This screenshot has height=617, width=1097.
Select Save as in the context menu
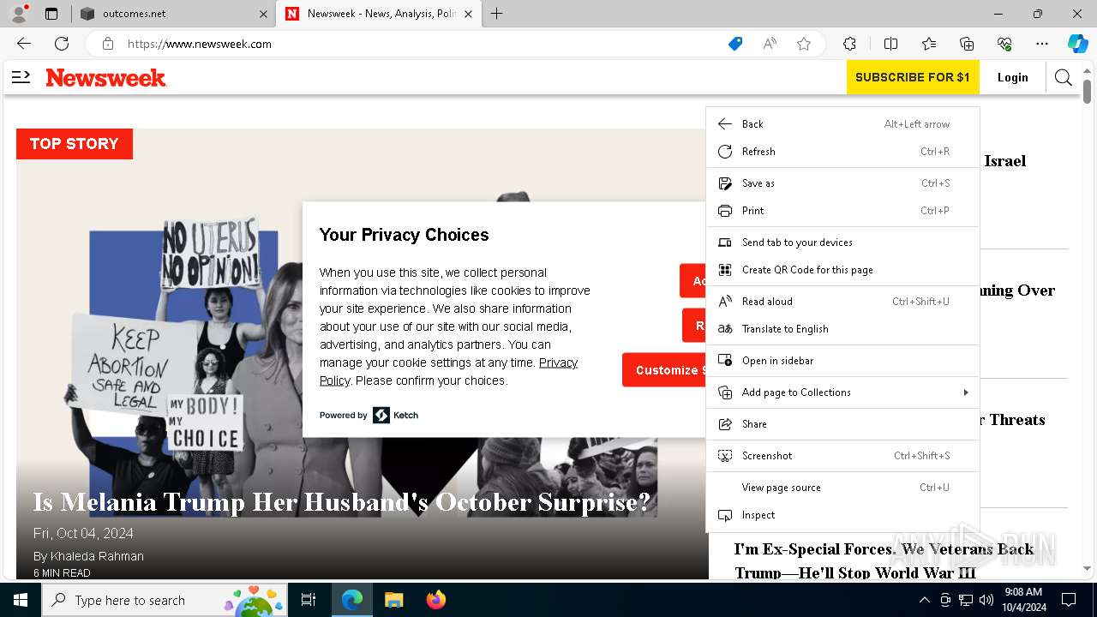tap(842, 183)
